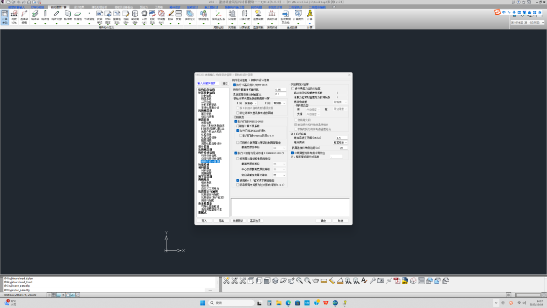
Task: Expand the dropdown arrow under 特殊梁 icon
Action: coord(35,24)
